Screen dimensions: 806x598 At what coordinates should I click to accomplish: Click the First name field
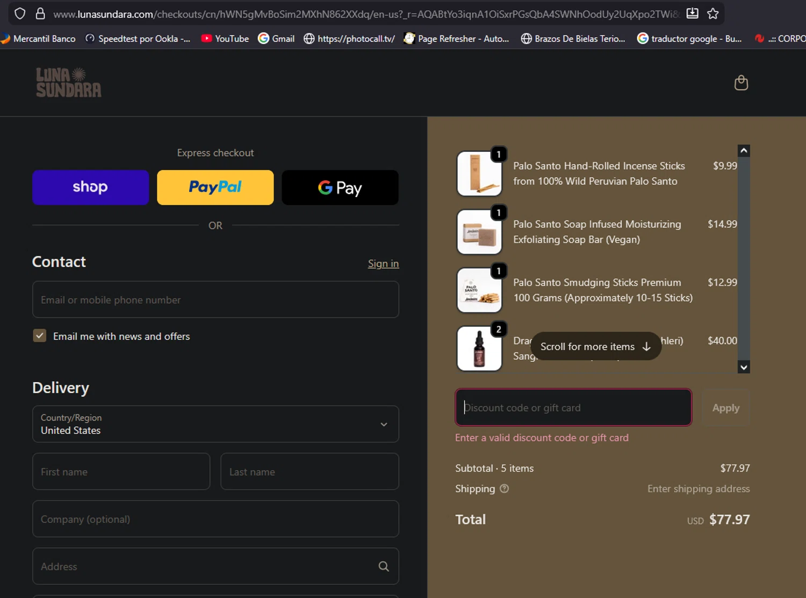121,471
